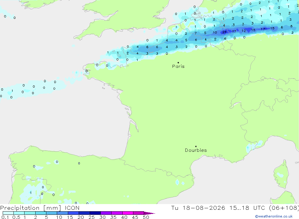
Task: Click the Dourbies city label
Action: pos(196,150)
